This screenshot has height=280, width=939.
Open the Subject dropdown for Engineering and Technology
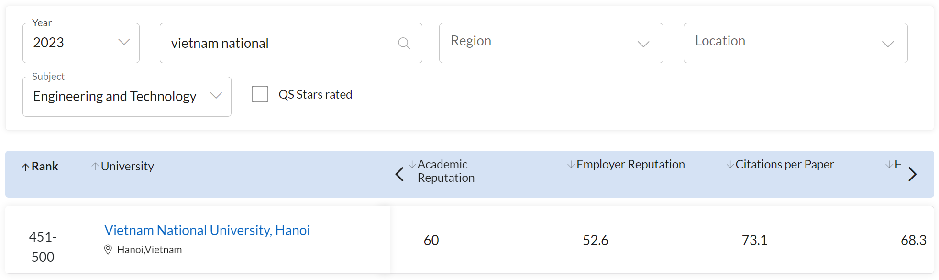click(x=127, y=97)
